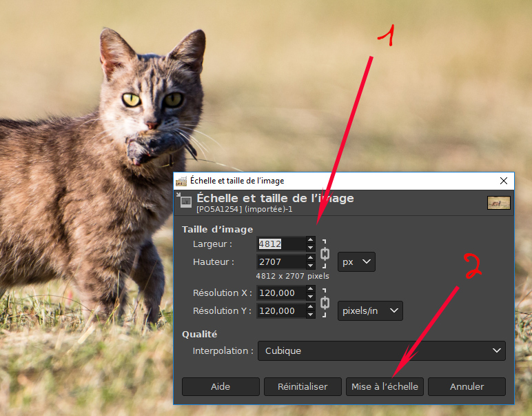Screen dimensions: 532x416
Task: Decrease Hauteur with the down arrow
Action: click(x=310, y=266)
